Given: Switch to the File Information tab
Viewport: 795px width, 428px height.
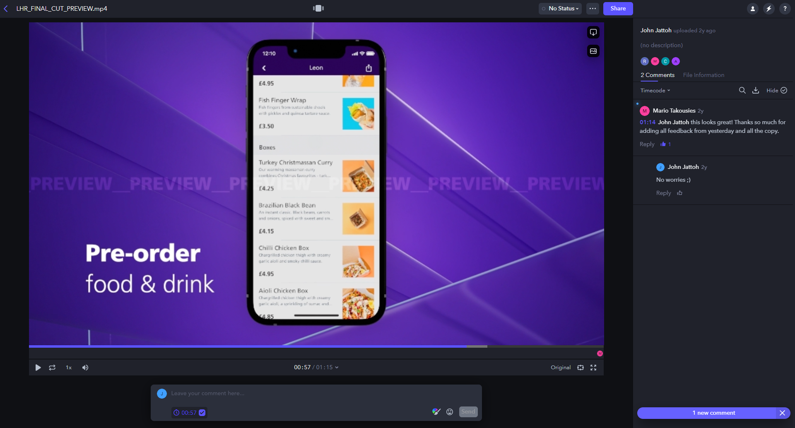Looking at the screenshot, I should tap(703, 75).
